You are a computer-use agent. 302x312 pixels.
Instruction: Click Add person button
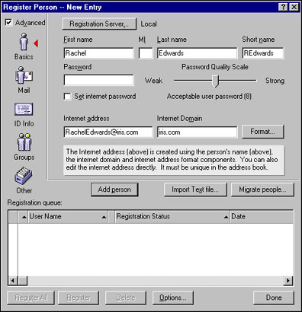pos(114,189)
